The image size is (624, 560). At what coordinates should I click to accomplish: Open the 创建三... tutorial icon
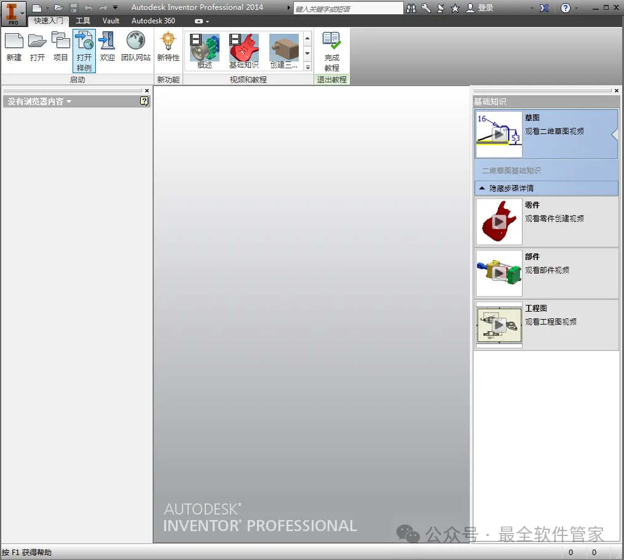(x=284, y=51)
